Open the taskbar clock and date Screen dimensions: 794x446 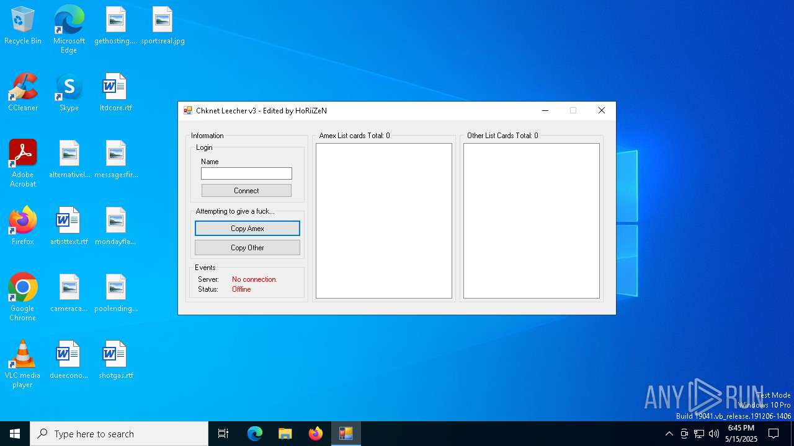(x=741, y=434)
